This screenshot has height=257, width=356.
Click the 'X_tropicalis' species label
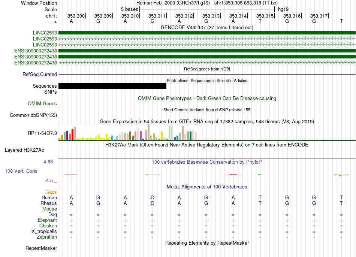(x=44, y=232)
